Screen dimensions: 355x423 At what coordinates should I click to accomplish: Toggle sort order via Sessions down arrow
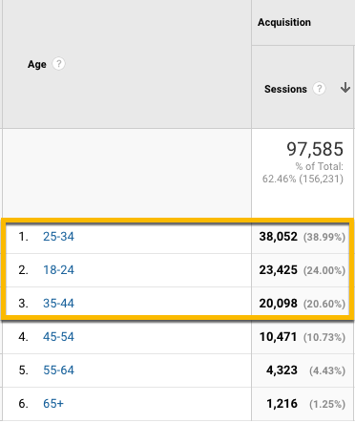point(345,88)
